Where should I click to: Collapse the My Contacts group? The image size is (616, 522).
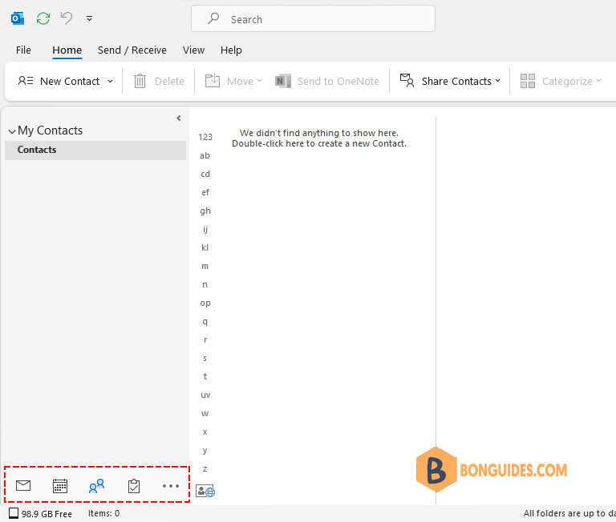point(12,131)
